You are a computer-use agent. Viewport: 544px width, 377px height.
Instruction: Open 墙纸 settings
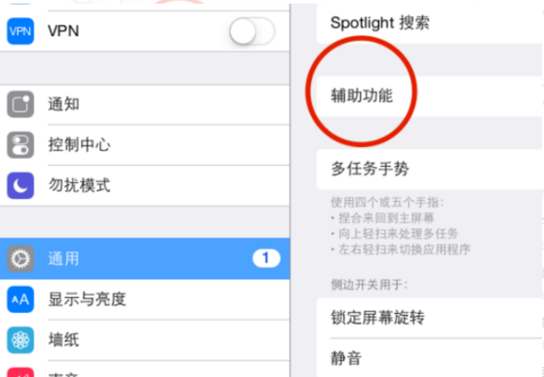[145, 340]
